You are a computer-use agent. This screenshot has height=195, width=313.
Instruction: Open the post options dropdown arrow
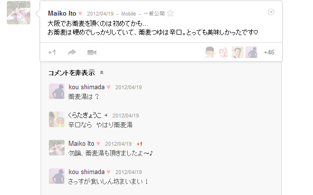click(x=271, y=12)
